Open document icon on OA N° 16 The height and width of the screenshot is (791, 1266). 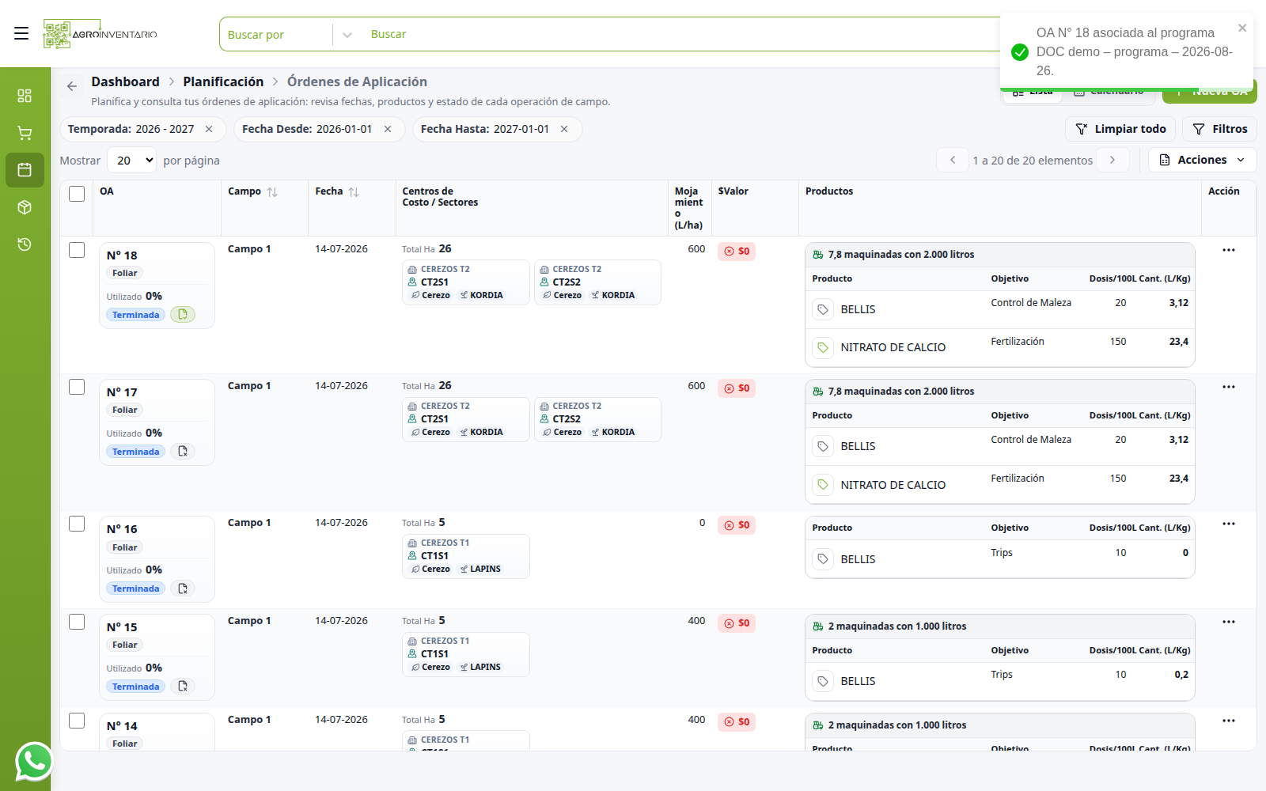[x=183, y=589]
